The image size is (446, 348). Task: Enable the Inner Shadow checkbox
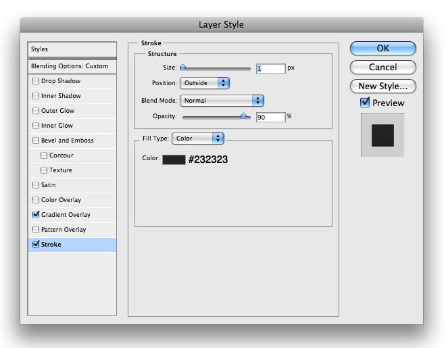36,96
